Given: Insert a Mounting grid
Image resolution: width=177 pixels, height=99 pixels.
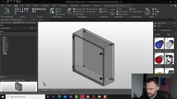Looking at the screenshot, I should point(79,14).
